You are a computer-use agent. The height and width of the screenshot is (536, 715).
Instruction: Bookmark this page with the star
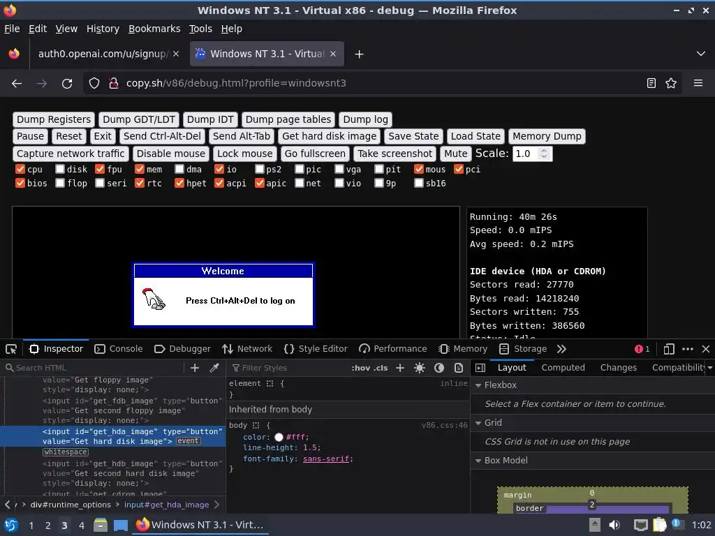671,83
